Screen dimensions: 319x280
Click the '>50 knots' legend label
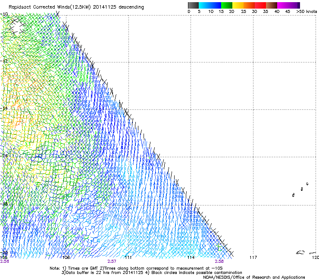click(x=306, y=12)
